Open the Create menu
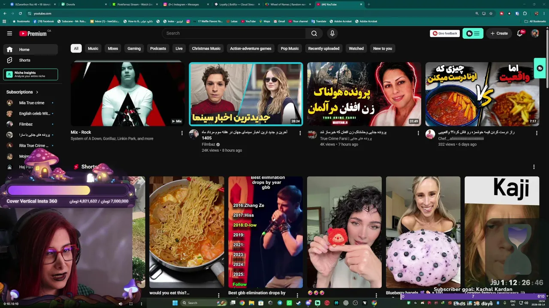 pyautogui.click(x=499, y=33)
